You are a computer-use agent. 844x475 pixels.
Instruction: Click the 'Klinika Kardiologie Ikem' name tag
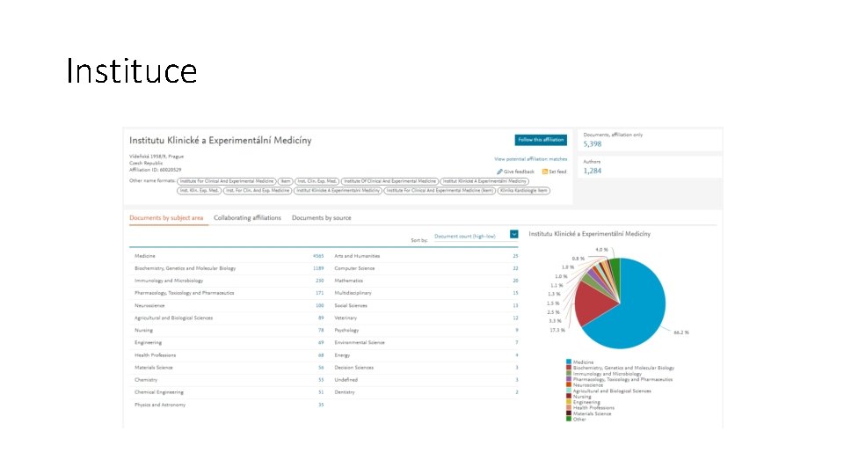click(x=524, y=191)
